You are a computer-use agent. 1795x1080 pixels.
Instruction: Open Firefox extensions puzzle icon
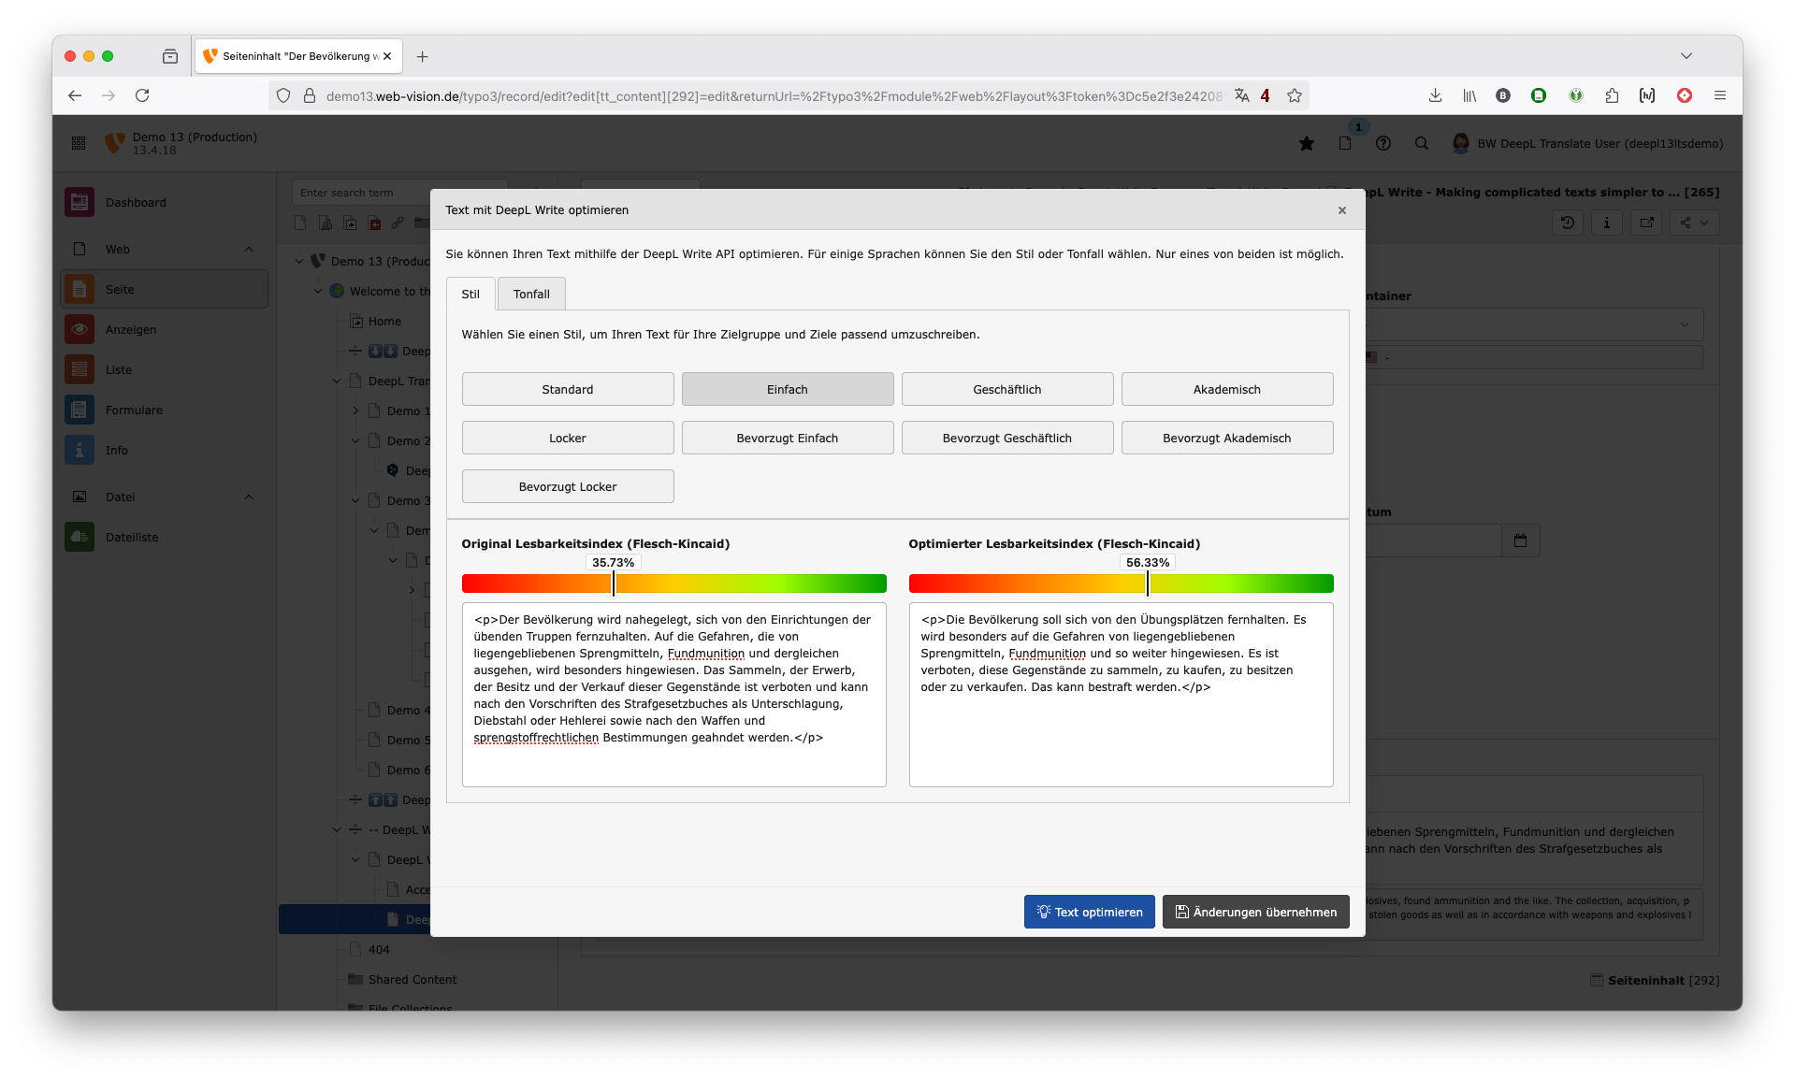tap(1612, 95)
